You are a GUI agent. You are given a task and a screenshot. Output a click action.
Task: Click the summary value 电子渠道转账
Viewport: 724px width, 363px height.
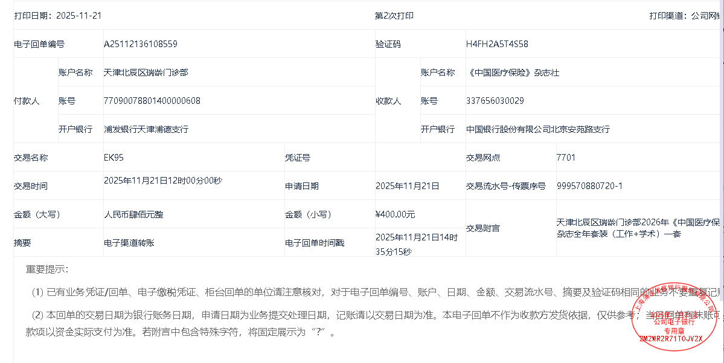tap(129, 243)
